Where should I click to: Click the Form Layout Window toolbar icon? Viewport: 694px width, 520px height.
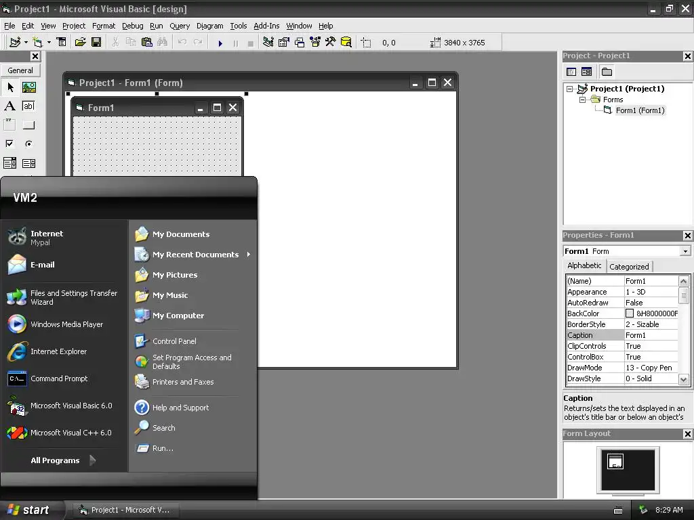[x=300, y=43]
